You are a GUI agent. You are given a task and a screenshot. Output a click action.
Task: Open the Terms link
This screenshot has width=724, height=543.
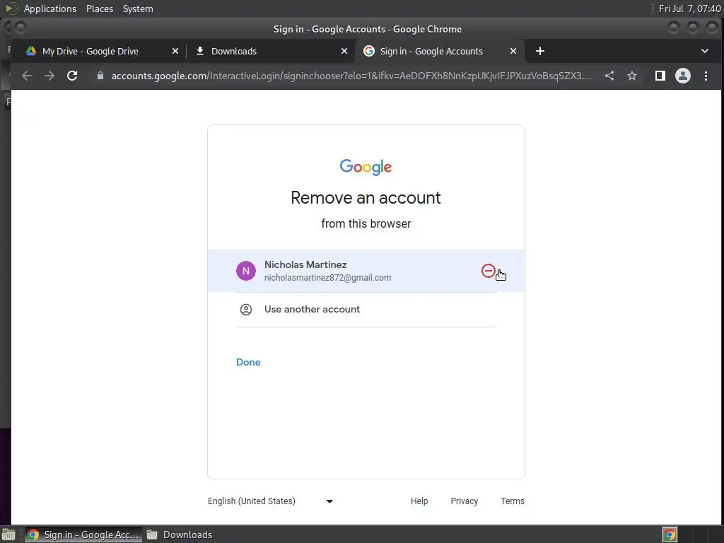(x=513, y=501)
